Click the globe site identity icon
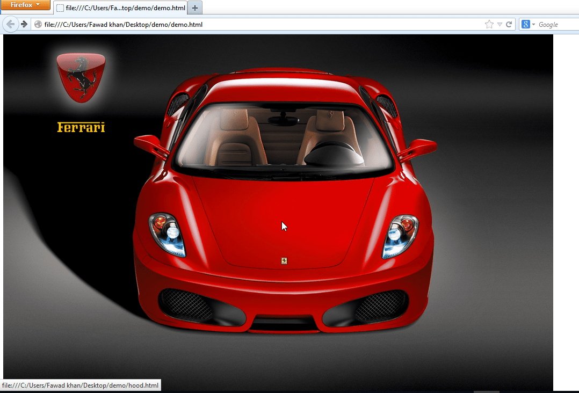The height and width of the screenshot is (393, 579). click(38, 24)
